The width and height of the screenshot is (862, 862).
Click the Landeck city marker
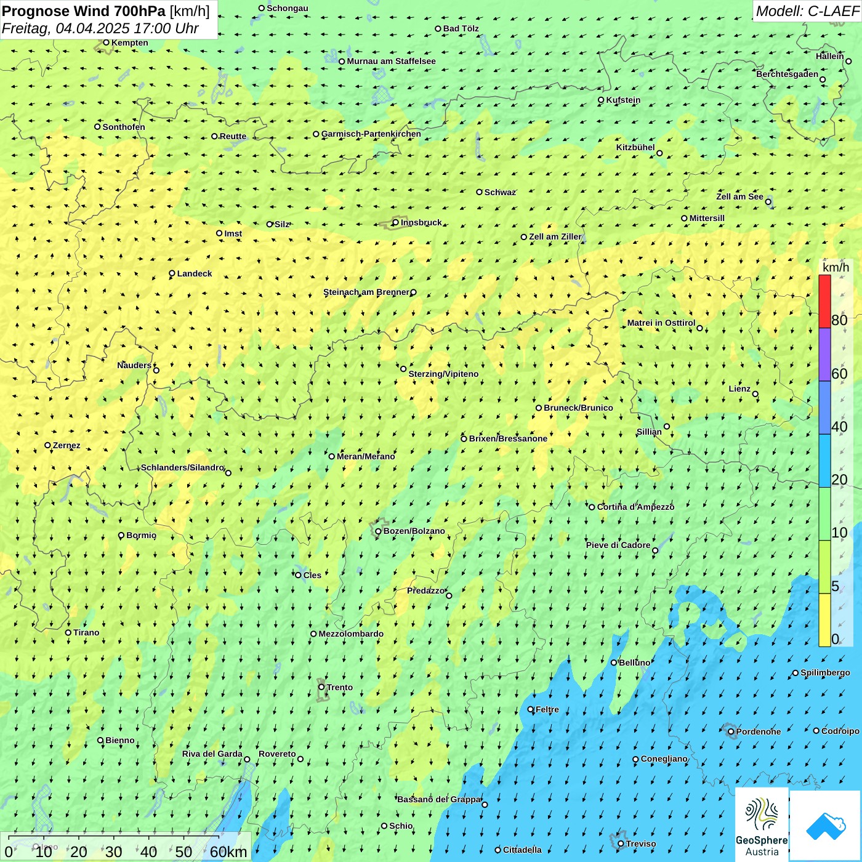point(172,273)
